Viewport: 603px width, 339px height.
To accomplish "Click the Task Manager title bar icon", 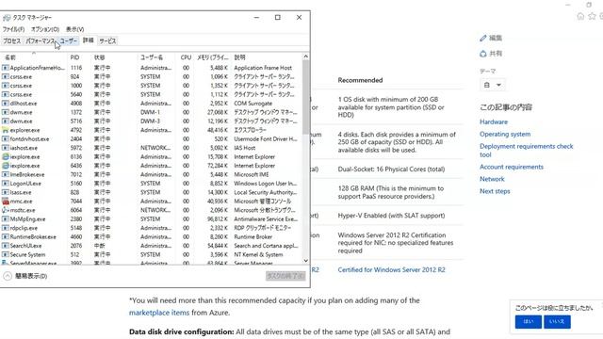I will 7,18.
